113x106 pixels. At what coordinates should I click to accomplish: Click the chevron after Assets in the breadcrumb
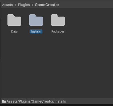pos(15,5)
